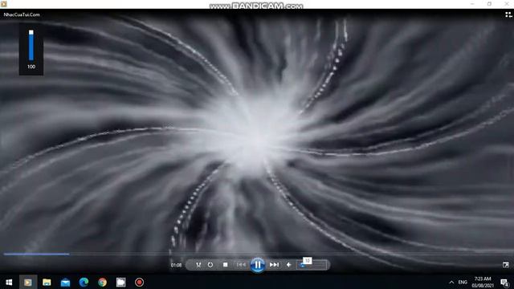Switch to library view icon at top right
Viewport: 514px width, 289px height.
tap(508, 14)
